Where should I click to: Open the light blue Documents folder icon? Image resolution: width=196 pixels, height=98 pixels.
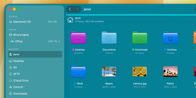click(109, 38)
